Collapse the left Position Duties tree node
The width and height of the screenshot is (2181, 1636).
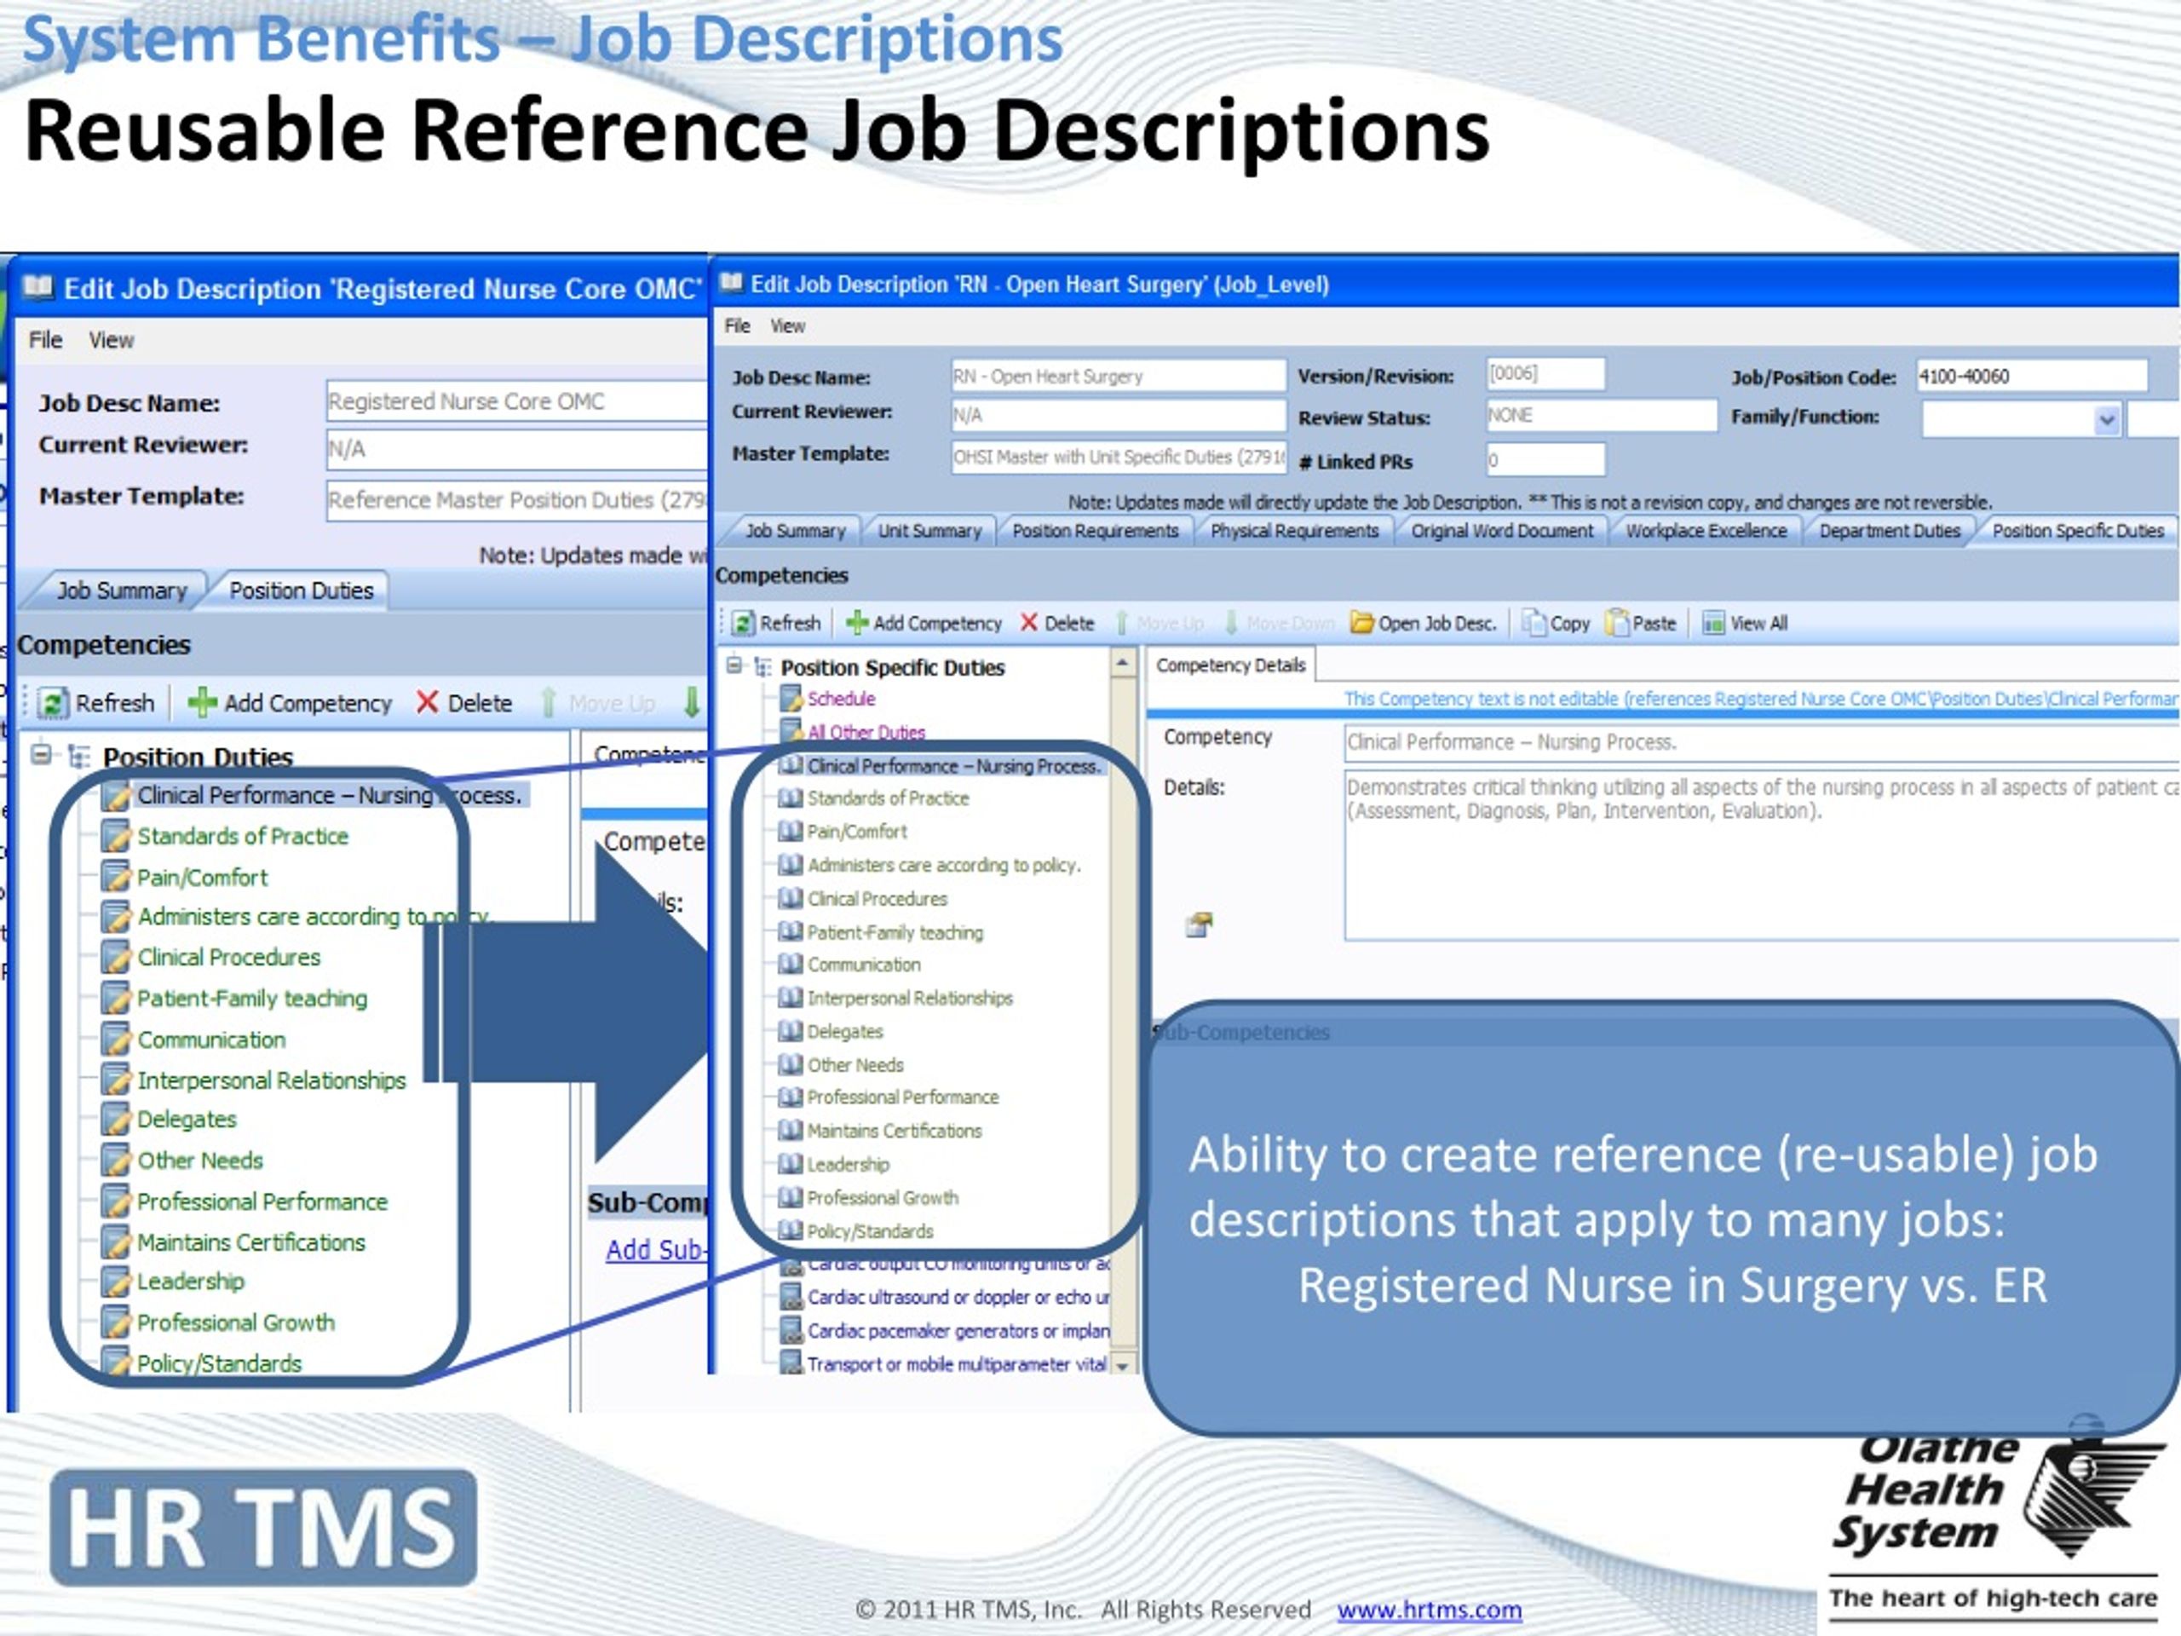(40, 756)
